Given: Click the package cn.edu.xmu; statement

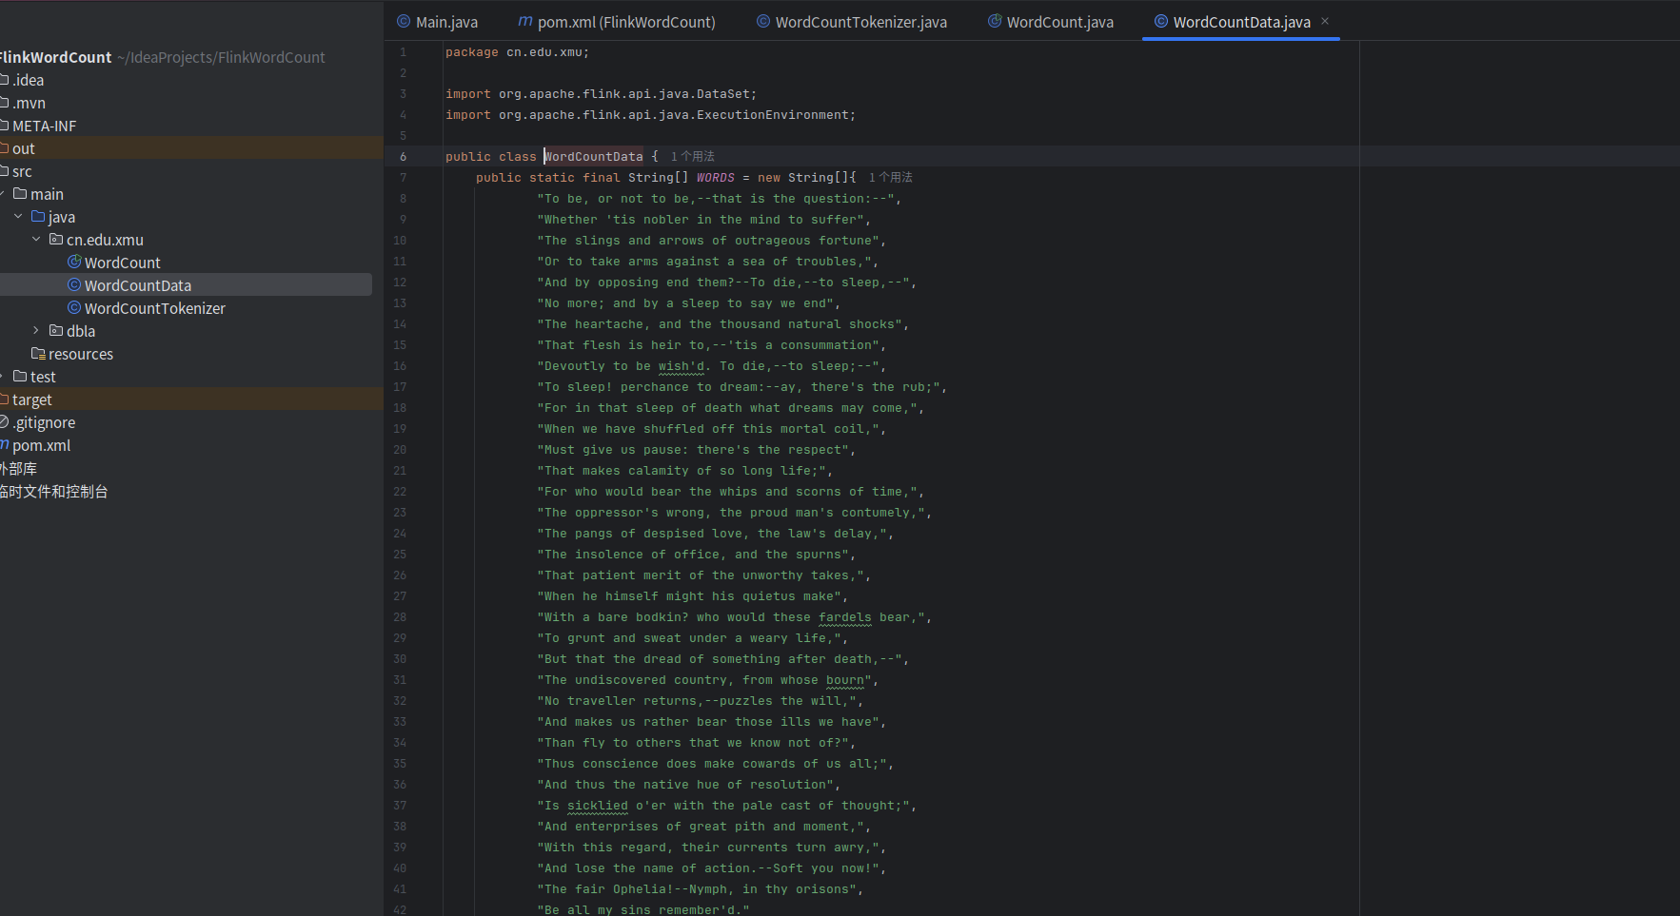Looking at the screenshot, I should coord(518,51).
